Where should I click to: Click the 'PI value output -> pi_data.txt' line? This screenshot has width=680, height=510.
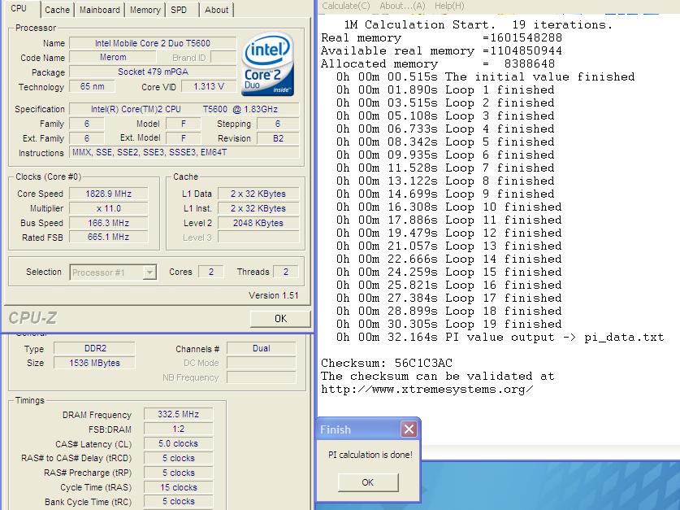point(500,337)
